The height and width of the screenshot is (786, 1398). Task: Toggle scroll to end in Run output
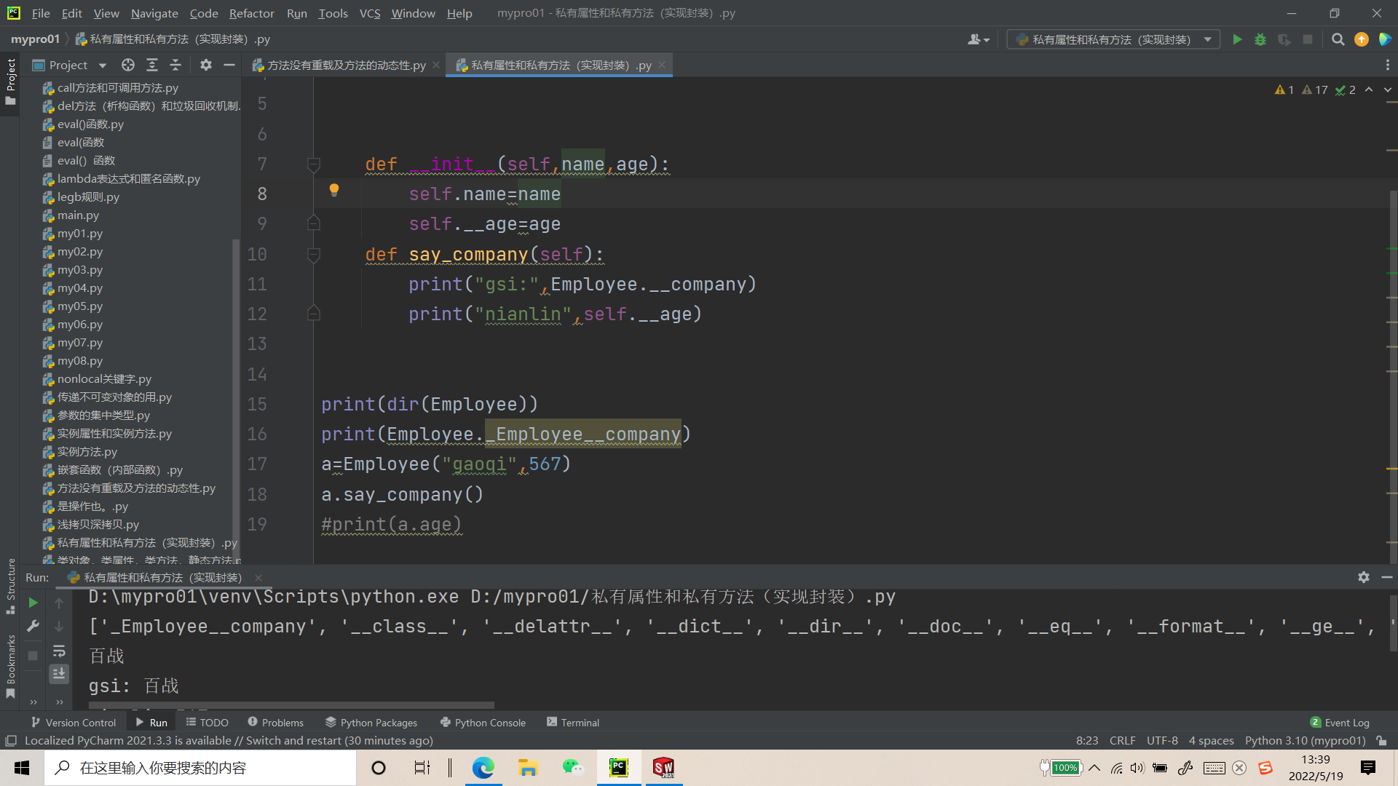(59, 674)
